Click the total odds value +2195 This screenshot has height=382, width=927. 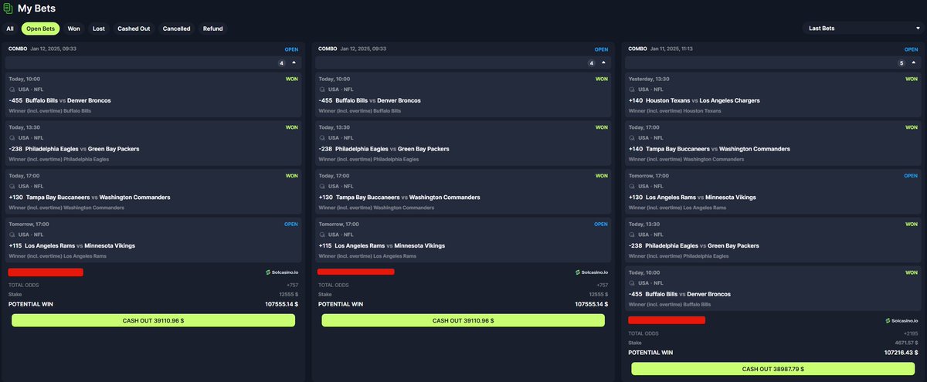(x=909, y=333)
